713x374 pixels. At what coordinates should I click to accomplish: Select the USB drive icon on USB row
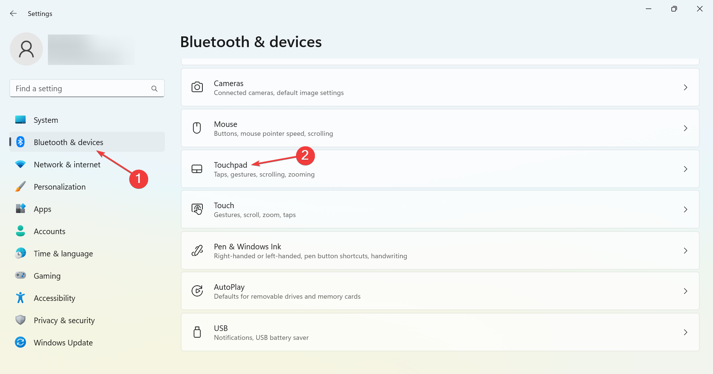[197, 332]
